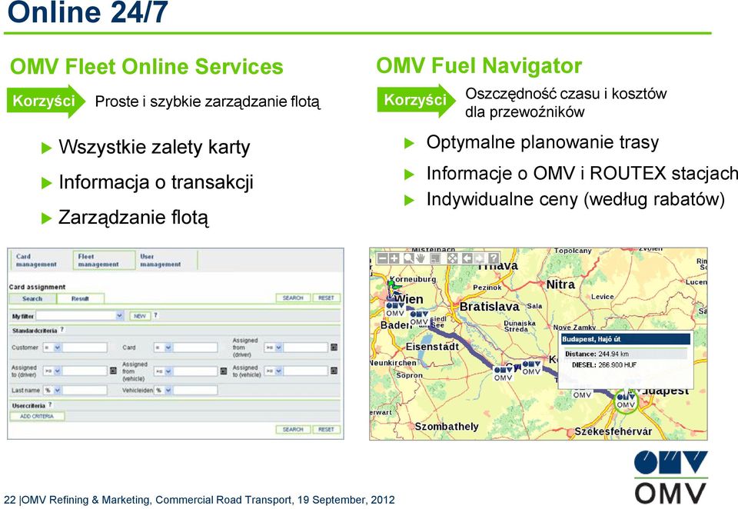This screenshot has width=738, height=509.
Task: Click help icon next to NEW button
Action: 155,315
